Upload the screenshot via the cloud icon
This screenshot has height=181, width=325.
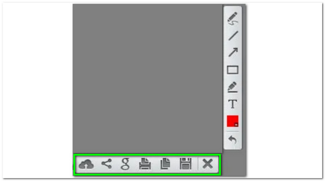coord(86,164)
